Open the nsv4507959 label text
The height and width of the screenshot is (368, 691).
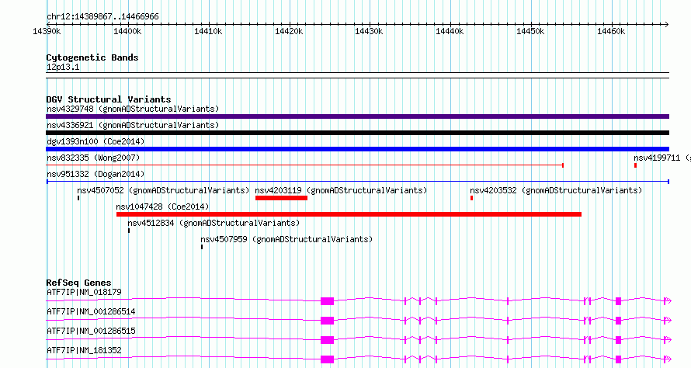pos(286,239)
